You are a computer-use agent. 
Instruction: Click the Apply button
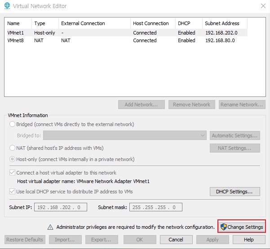[x=212, y=240]
